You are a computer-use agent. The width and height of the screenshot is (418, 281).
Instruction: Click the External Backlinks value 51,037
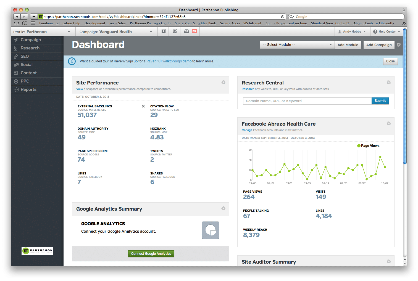pyautogui.click(x=87, y=115)
